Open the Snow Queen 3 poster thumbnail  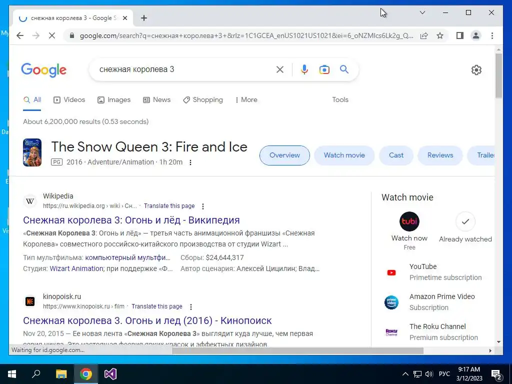pos(32,152)
